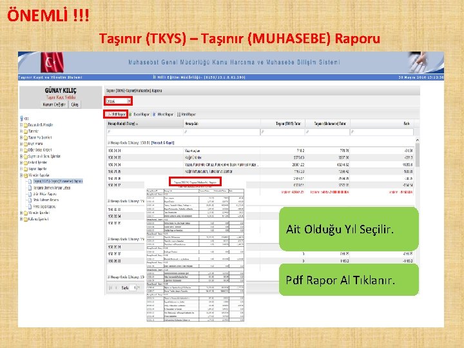Screen dimensions: 464x348
Task: Click the filter field under Taşınır (Muhasebe) Tutar
Action: 328,131
